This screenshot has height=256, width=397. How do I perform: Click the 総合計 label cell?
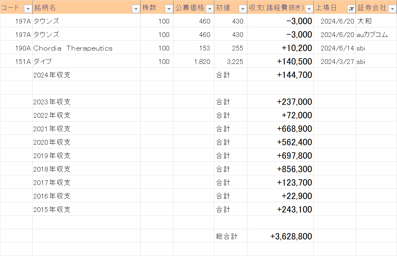pos(231,236)
